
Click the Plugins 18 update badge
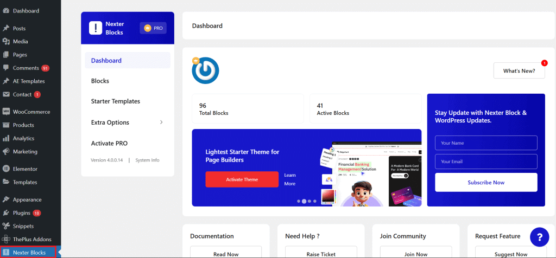click(37, 213)
